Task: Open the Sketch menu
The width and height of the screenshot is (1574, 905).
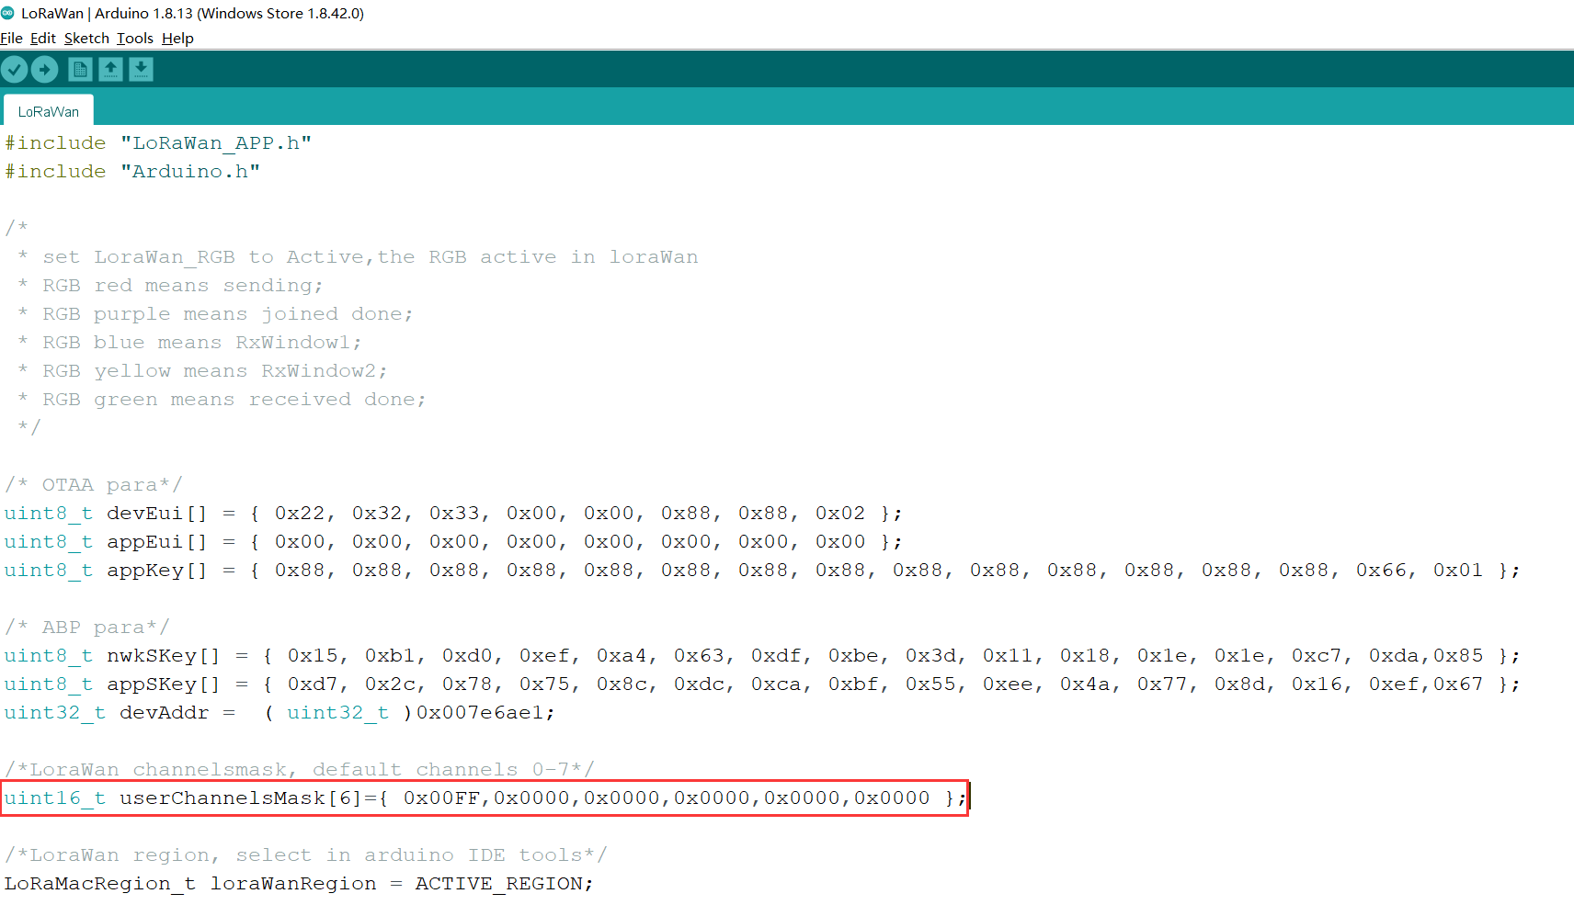Action: coord(86,39)
